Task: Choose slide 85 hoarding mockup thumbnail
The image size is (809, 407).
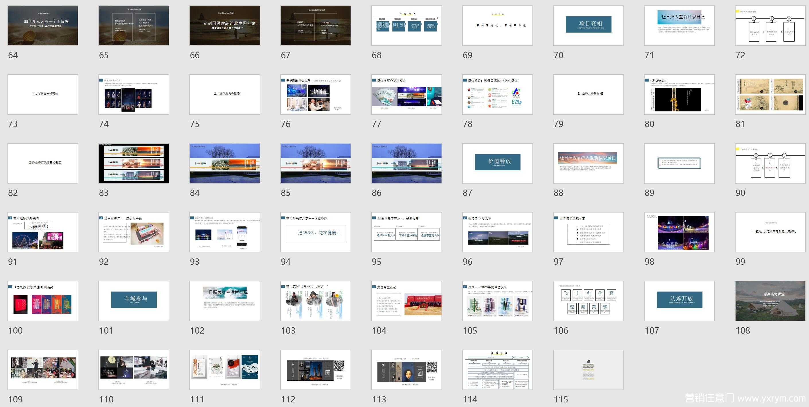Action: [x=316, y=163]
